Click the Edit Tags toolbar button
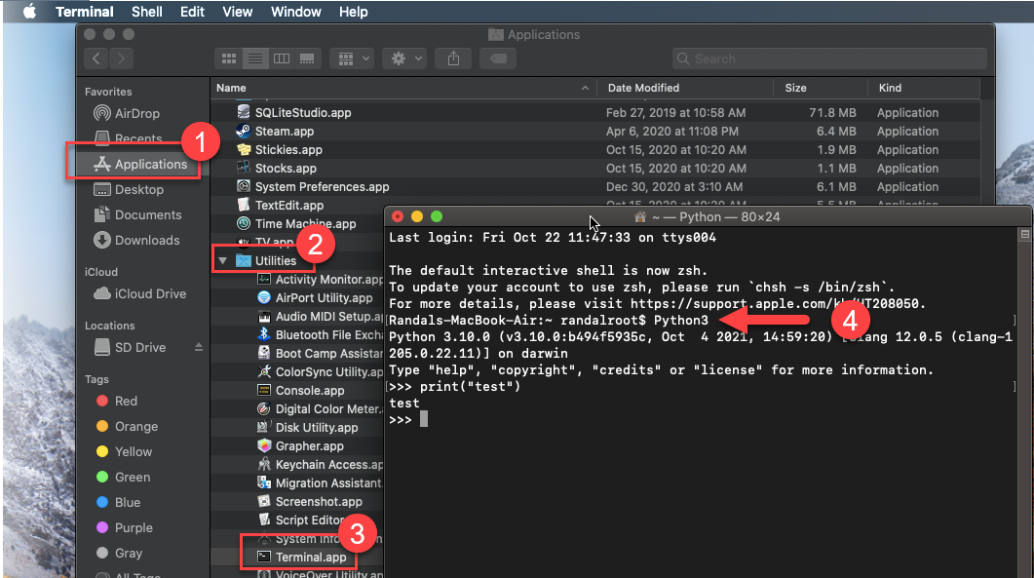1034x578 pixels. point(499,58)
